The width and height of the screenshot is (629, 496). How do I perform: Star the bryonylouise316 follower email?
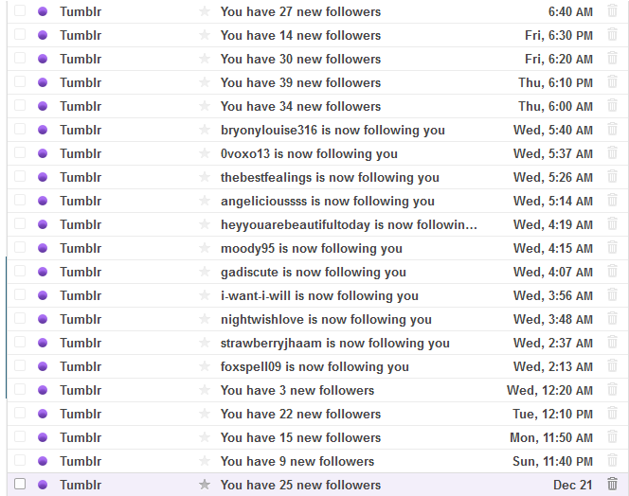[204, 130]
